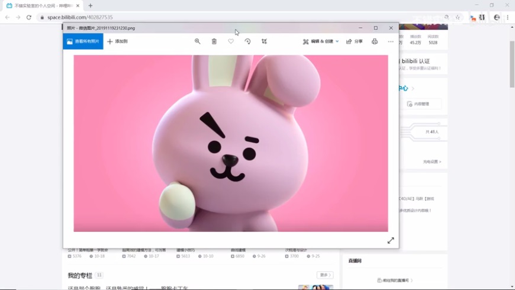This screenshot has width=515, height=290.
Task: Click the padlock site info icon
Action: [42, 17]
